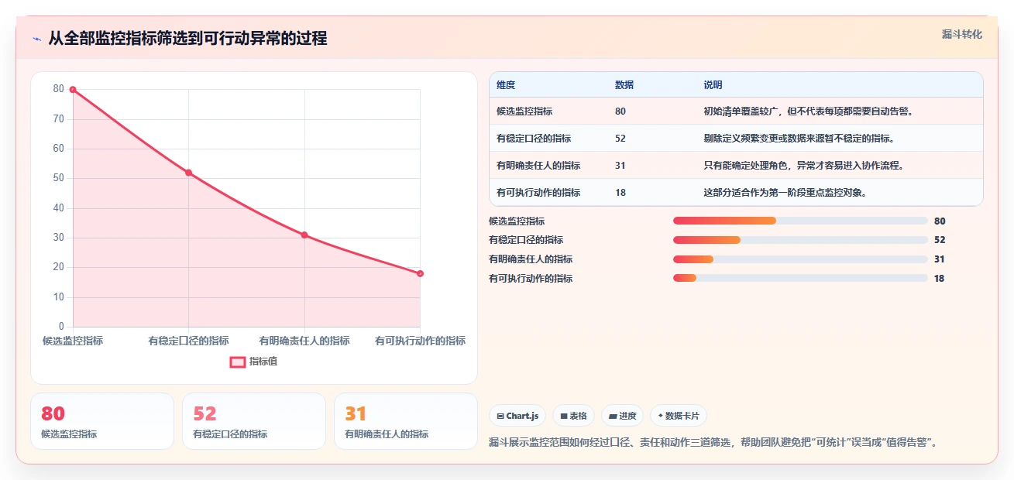The height and width of the screenshot is (480, 1014).
Task: Click description starting 只有能确定处理角色
Action: pos(804,166)
